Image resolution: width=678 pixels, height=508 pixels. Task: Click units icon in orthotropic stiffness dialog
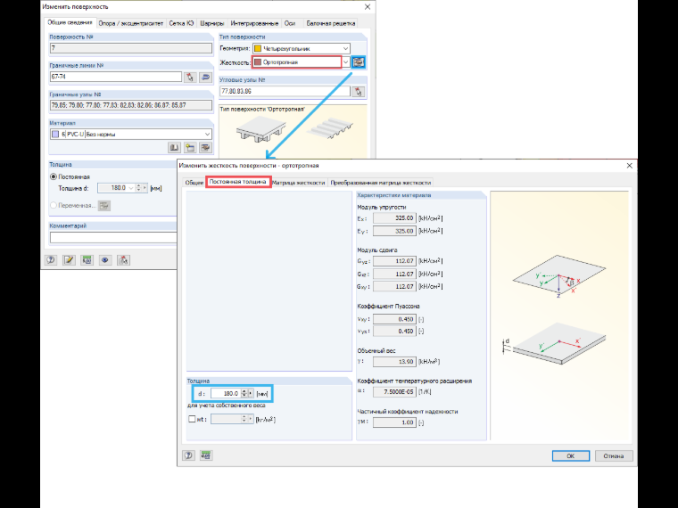pyautogui.click(x=206, y=455)
